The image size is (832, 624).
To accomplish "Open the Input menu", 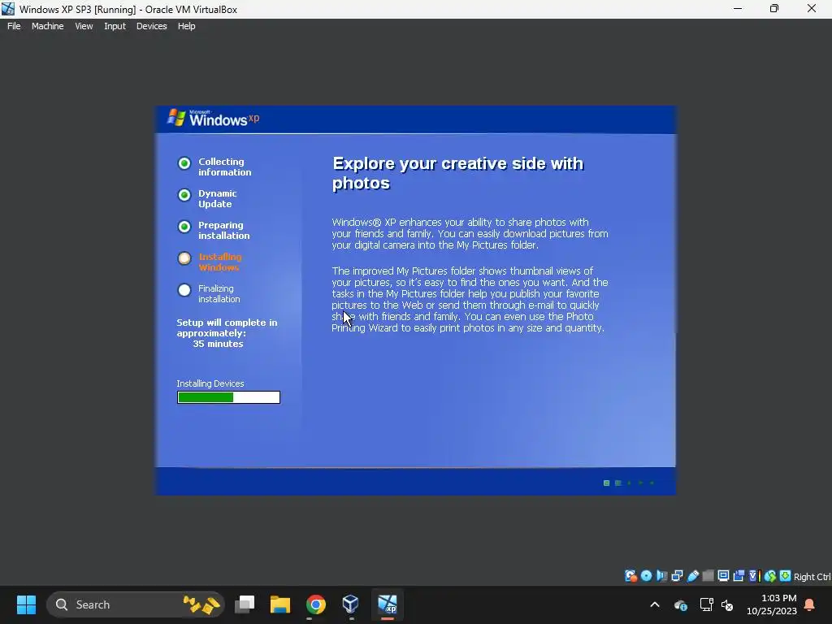I will pyautogui.click(x=115, y=26).
